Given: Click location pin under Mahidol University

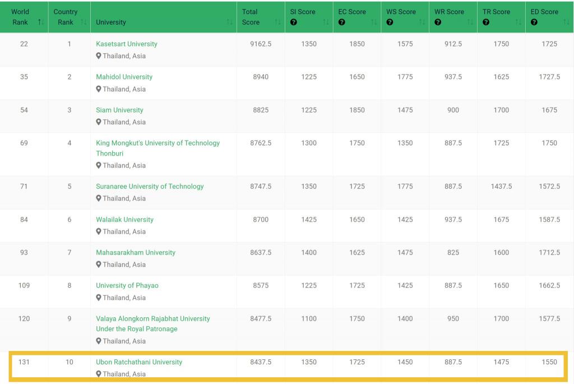Looking at the screenshot, I should pyautogui.click(x=99, y=89).
